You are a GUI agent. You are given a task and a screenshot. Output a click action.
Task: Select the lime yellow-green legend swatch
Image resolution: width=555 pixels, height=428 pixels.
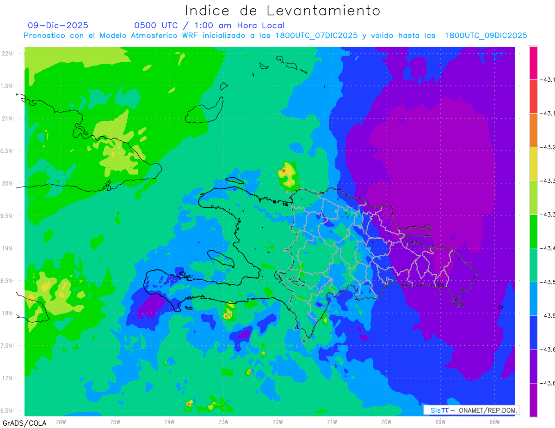(x=533, y=198)
